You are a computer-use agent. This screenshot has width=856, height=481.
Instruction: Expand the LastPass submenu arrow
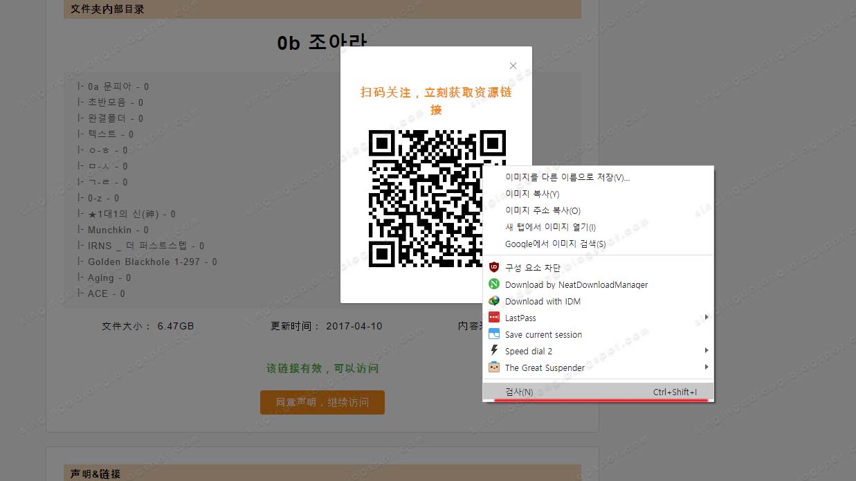click(707, 317)
